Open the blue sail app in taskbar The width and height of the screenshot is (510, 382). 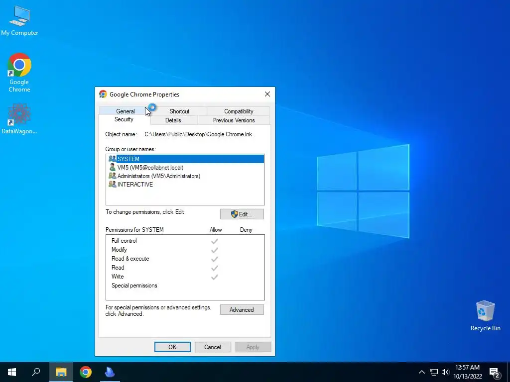(x=110, y=372)
